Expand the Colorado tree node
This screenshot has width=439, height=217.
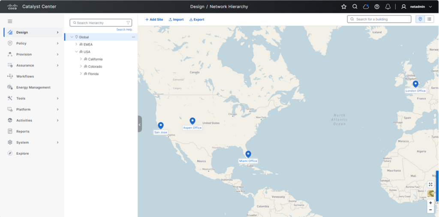tap(81, 66)
